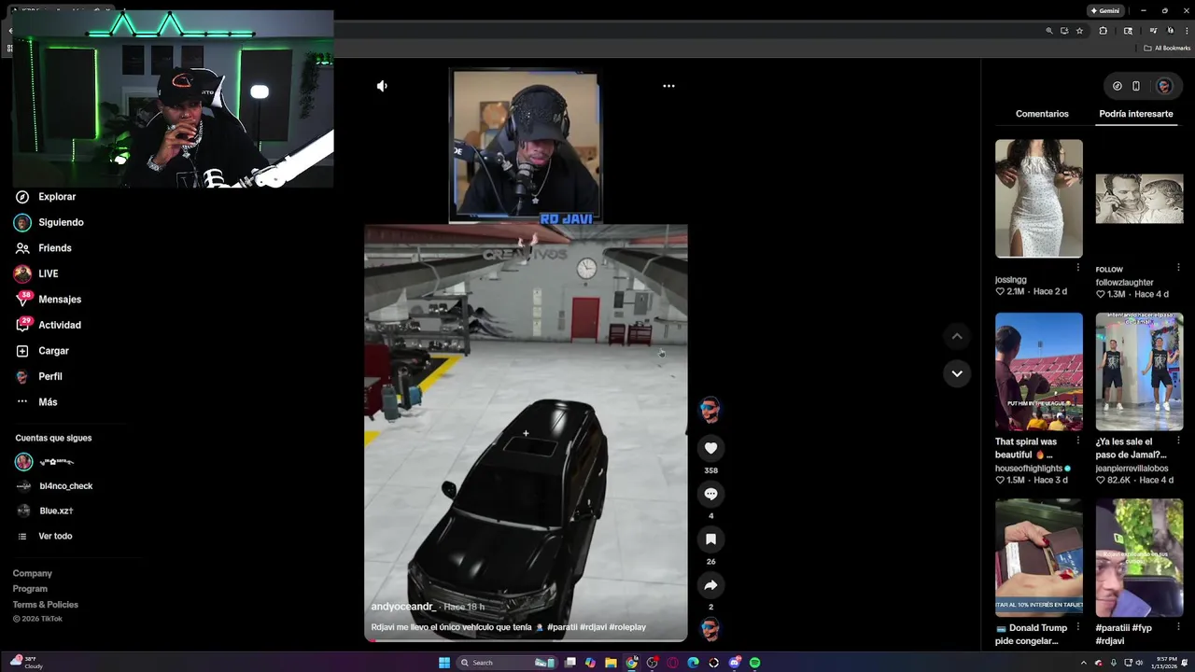Open options for That spiral video

tap(1078, 441)
